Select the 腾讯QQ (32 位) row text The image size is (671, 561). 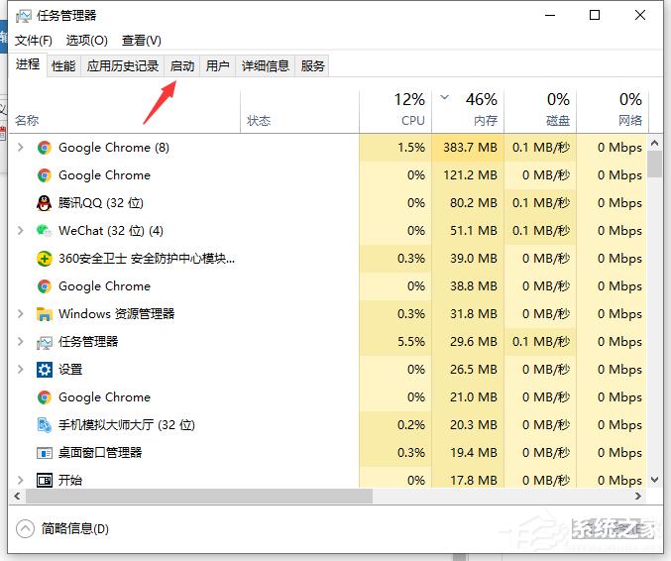click(101, 203)
